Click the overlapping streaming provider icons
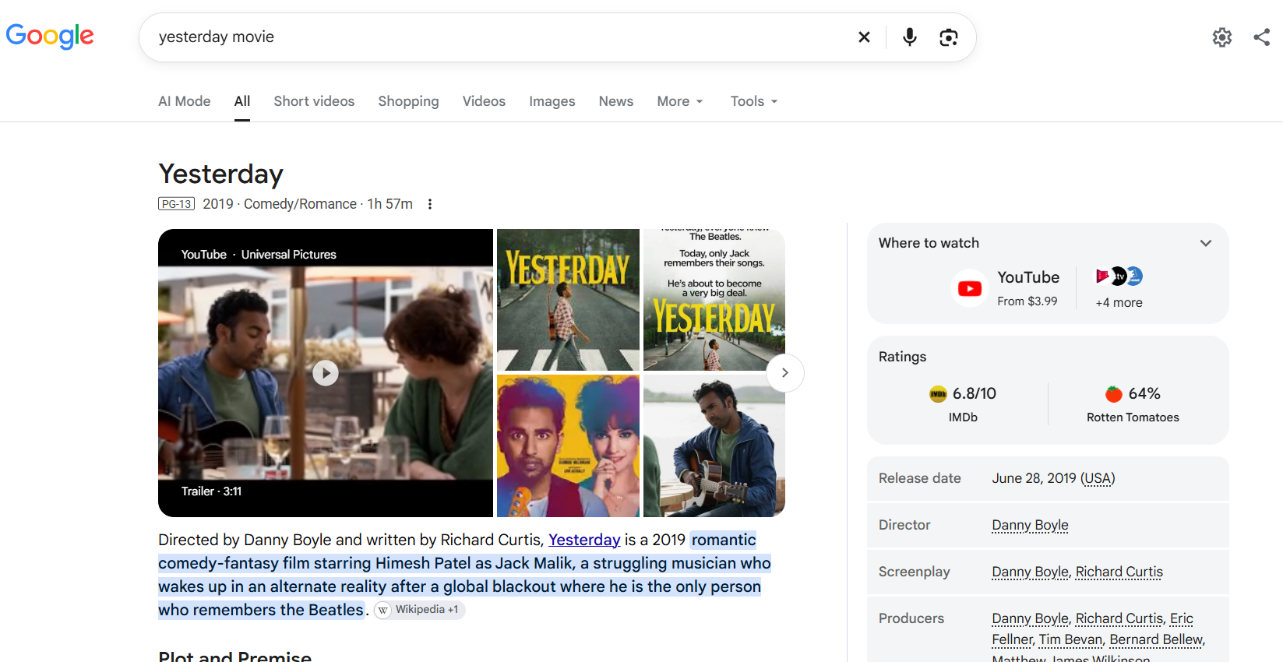This screenshot has width=1283, height=662. (1119, 276)
